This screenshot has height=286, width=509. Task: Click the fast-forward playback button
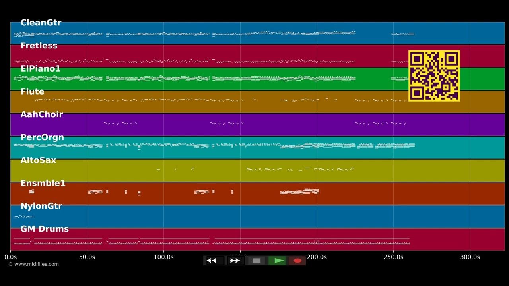(x=235, y=261)
